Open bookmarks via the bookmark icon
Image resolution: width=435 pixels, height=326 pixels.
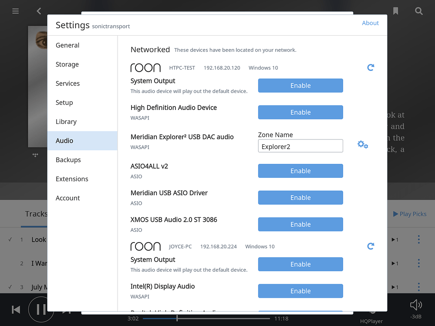coord(395,11)
